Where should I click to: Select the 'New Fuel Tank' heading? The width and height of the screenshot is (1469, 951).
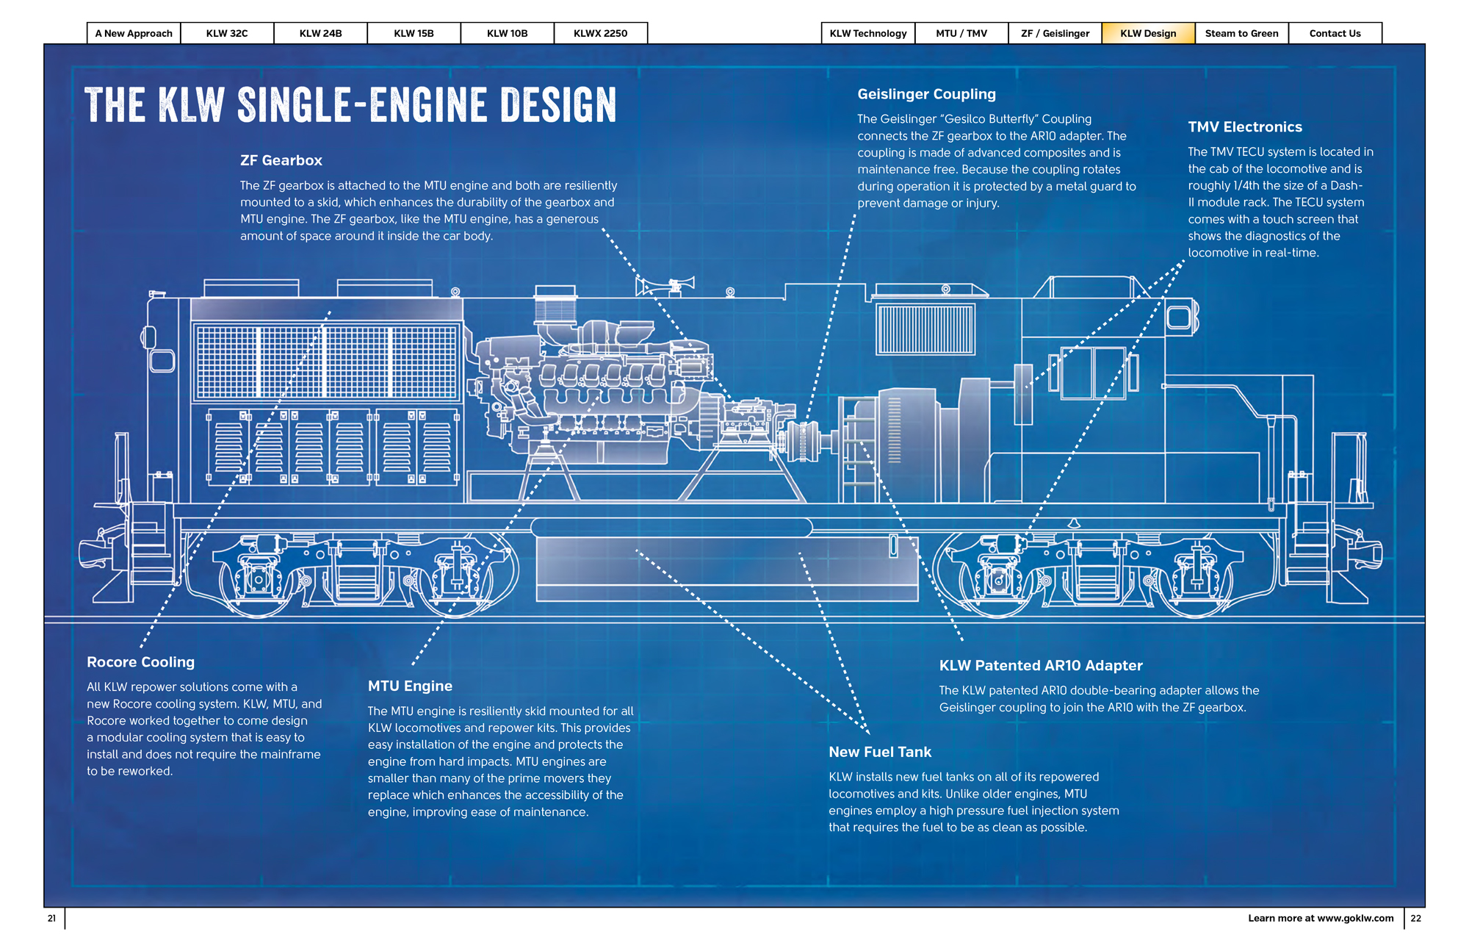[x=880, y=752]
